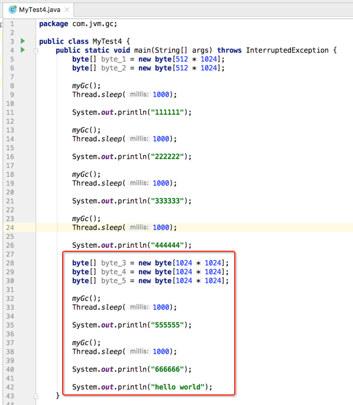
Task: Click the throws keyword on line 4
Action: 229,50
